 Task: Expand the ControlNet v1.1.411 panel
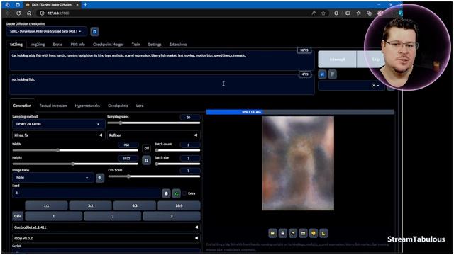106,227
